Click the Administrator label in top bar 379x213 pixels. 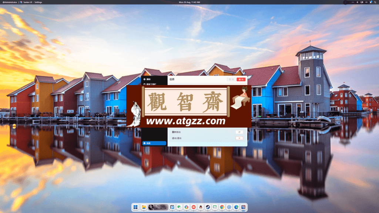(10, 2)
